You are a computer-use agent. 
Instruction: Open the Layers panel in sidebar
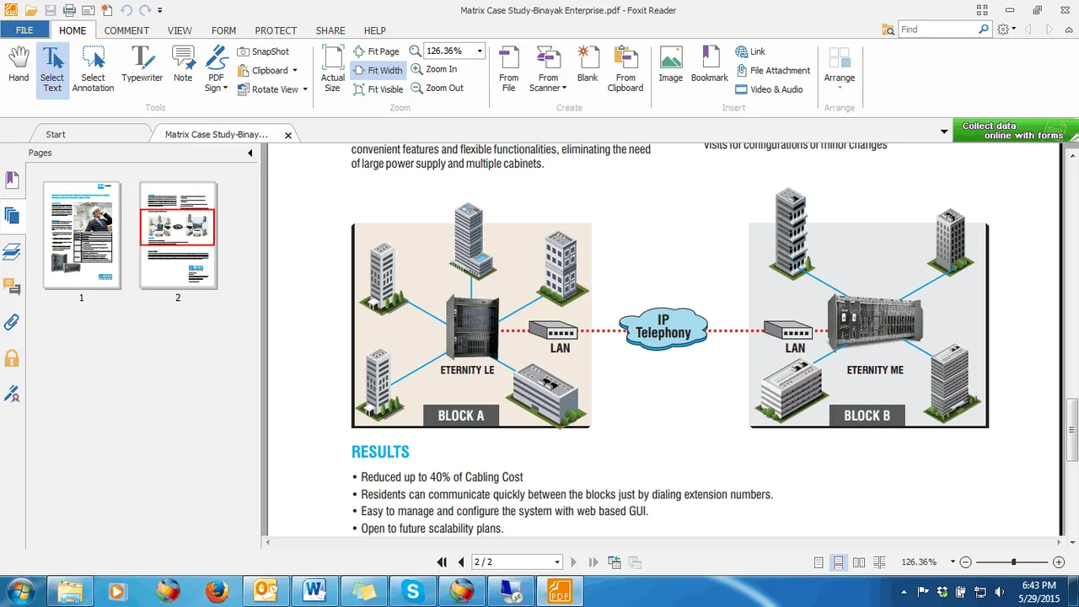click(x=12, y=251)
